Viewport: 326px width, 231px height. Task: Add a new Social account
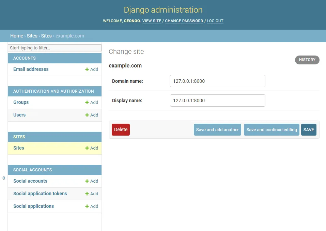[x=92, y=181]
